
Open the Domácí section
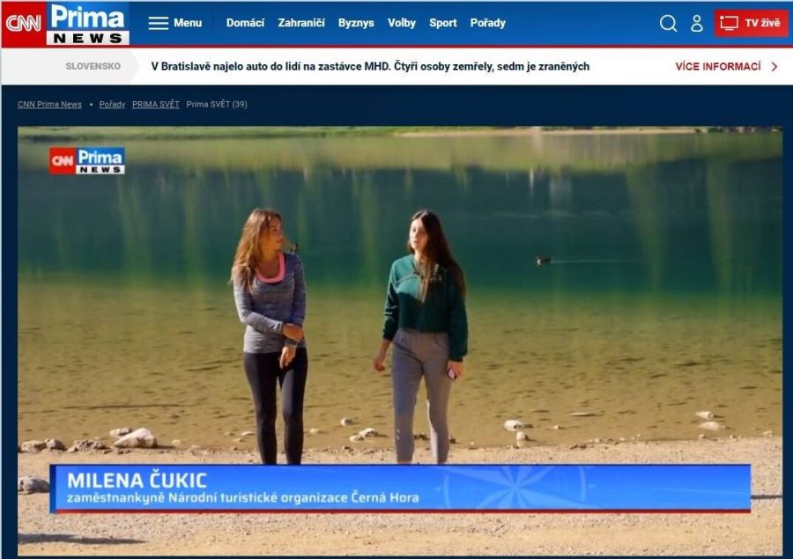[x=245, y=23]
